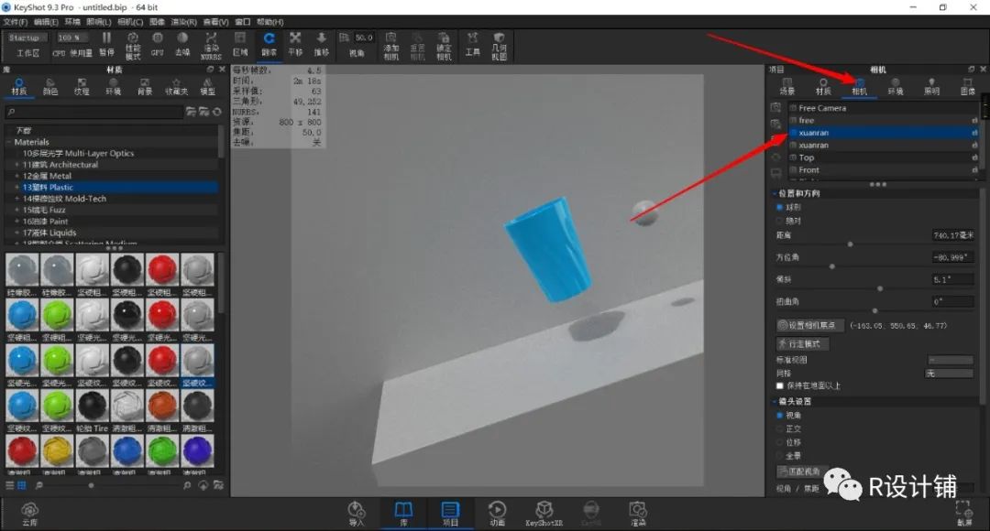Select Absolute (绝对) position mode radio
Screen dimensions: 990x531
(780, 221)
